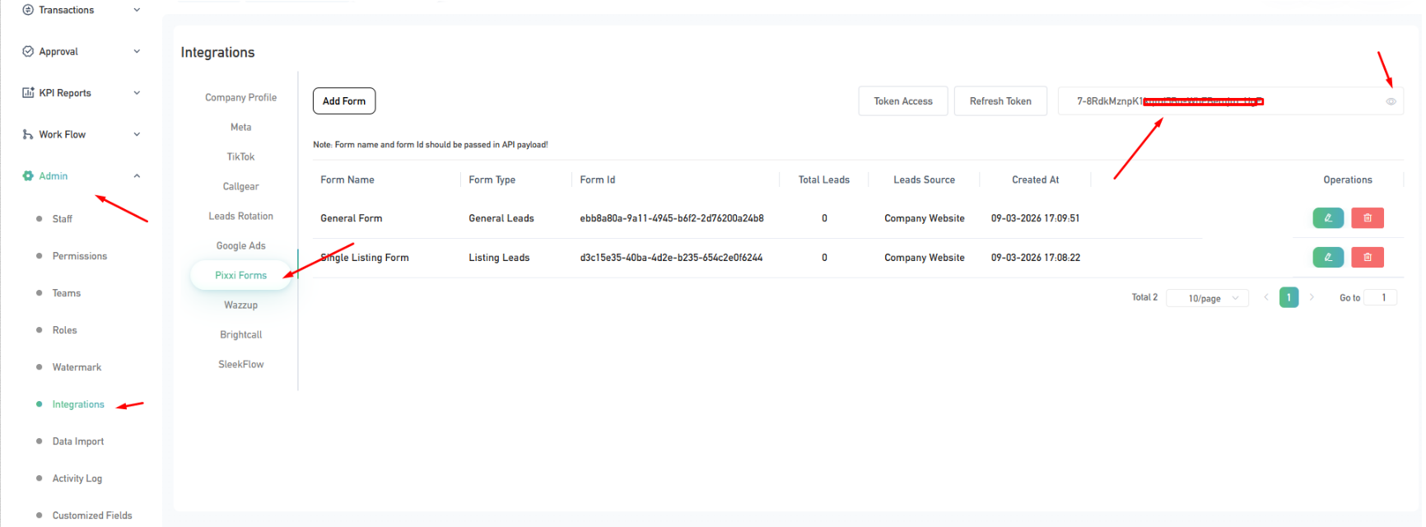1426x527 pixels.
Task: Switch to Google Ads integration tab
Action: pyautogui.click(x=240, y=245)
